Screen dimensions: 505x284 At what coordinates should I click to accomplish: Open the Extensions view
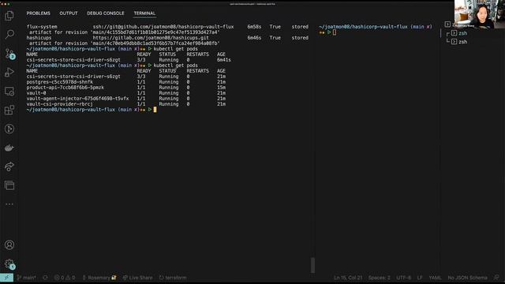coord(9,110)
